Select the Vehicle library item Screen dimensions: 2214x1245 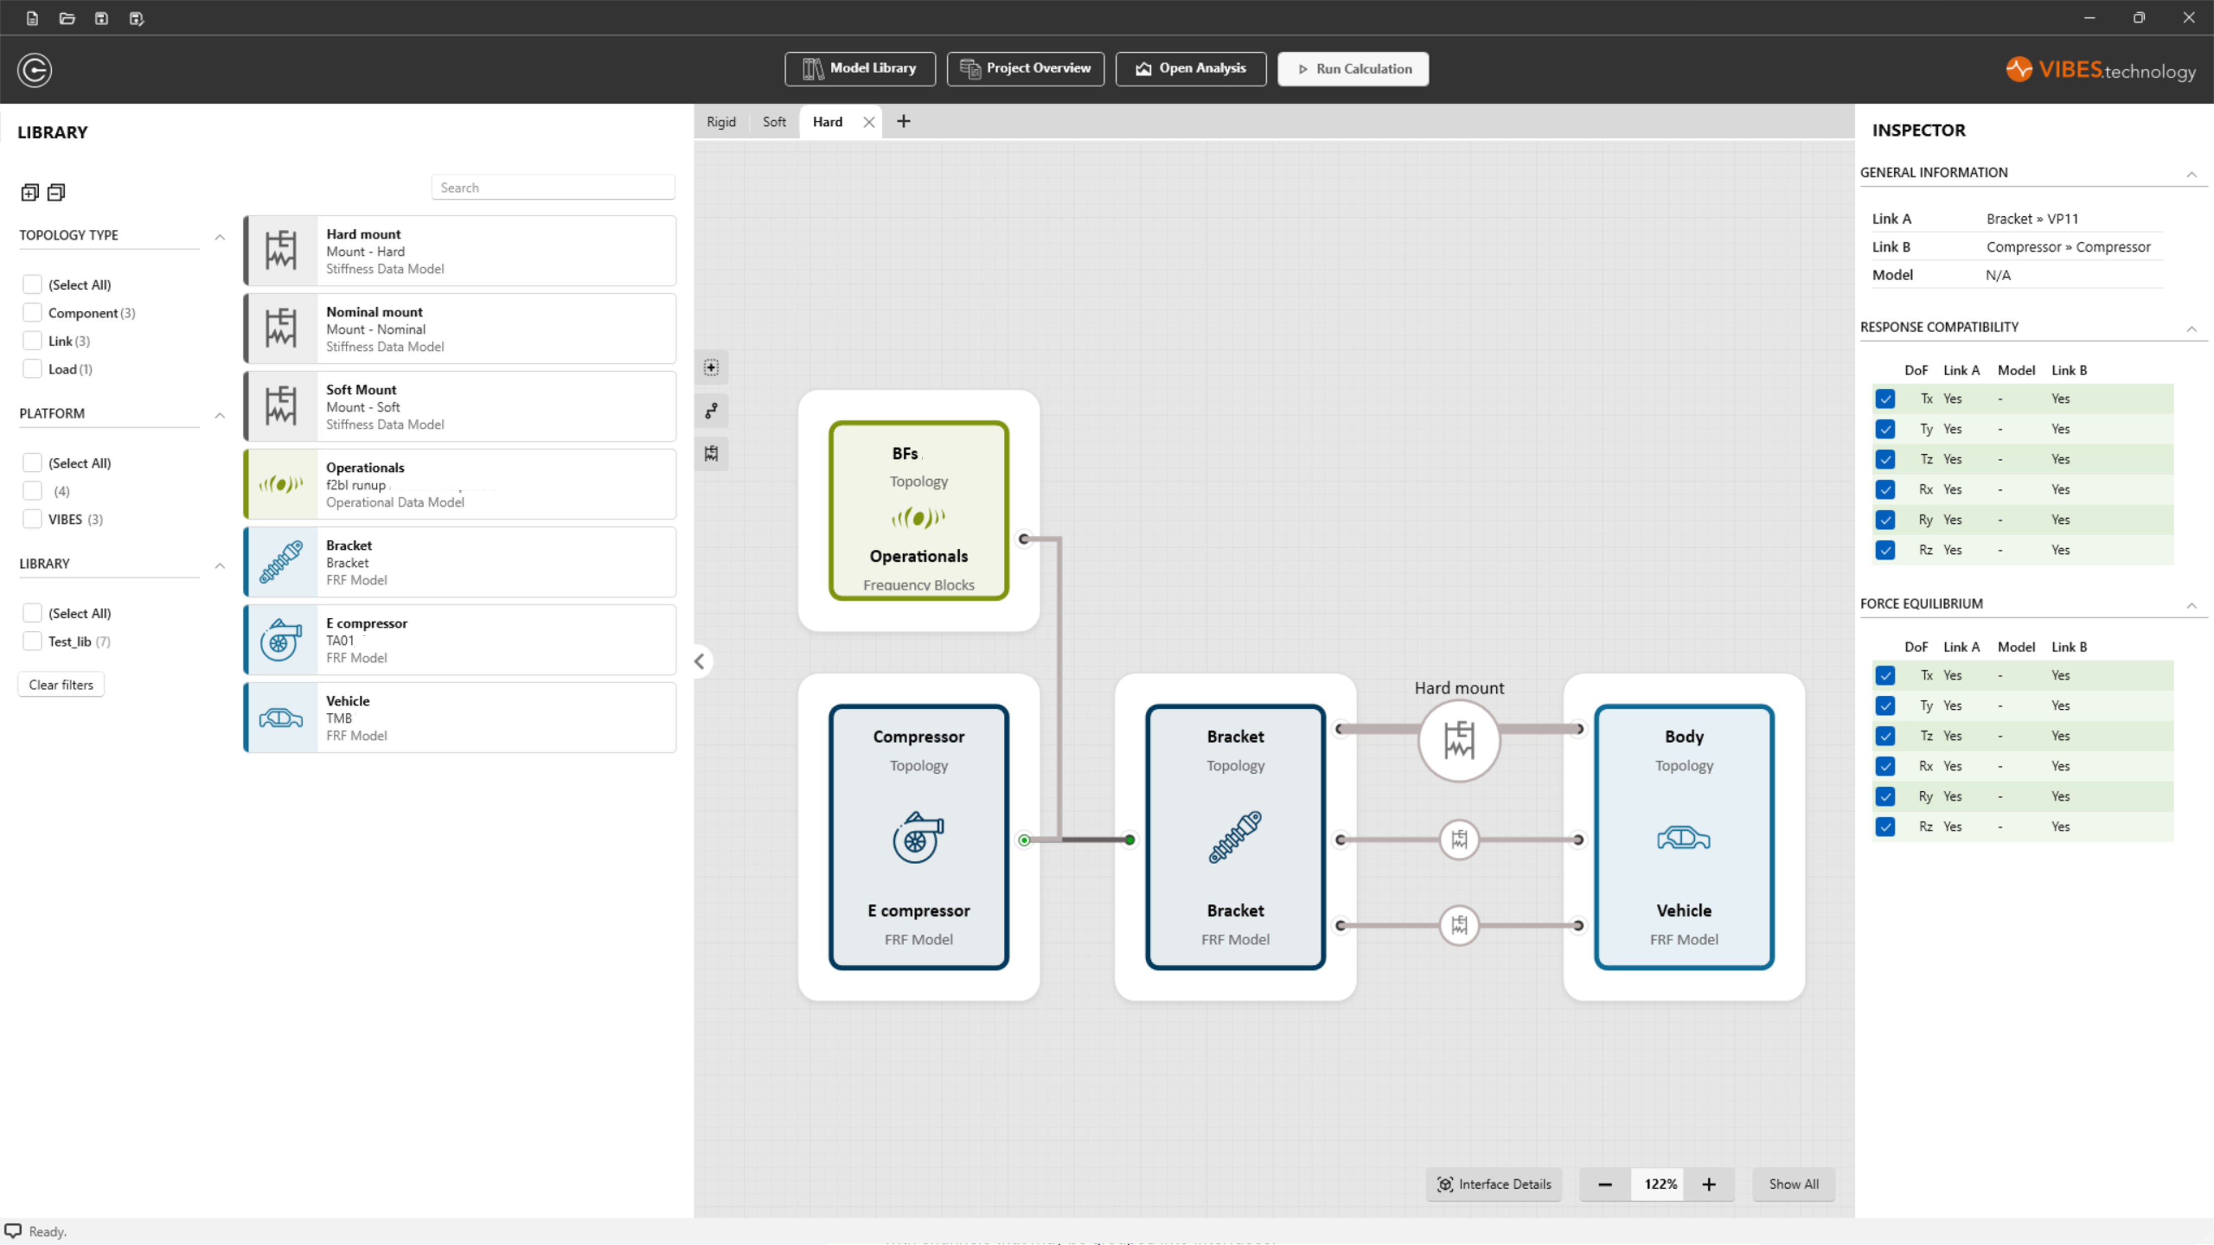(x=460, y=717)
